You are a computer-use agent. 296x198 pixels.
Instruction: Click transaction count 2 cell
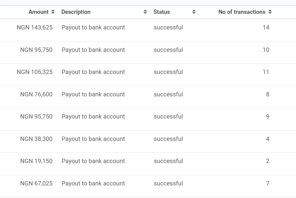(x=268, y=161)
